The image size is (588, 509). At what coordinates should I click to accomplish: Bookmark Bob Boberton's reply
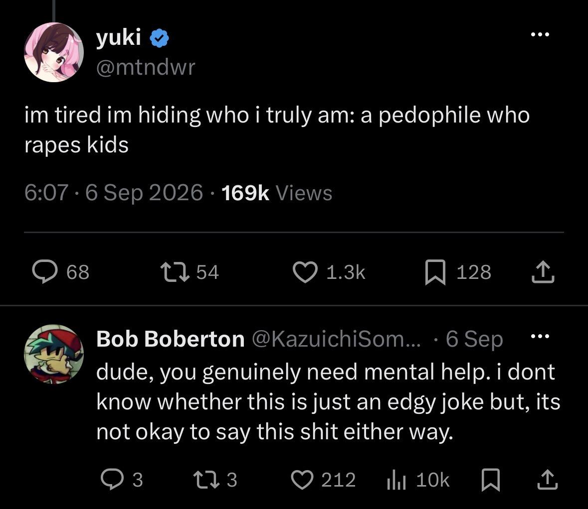click(x=491, y=480)
